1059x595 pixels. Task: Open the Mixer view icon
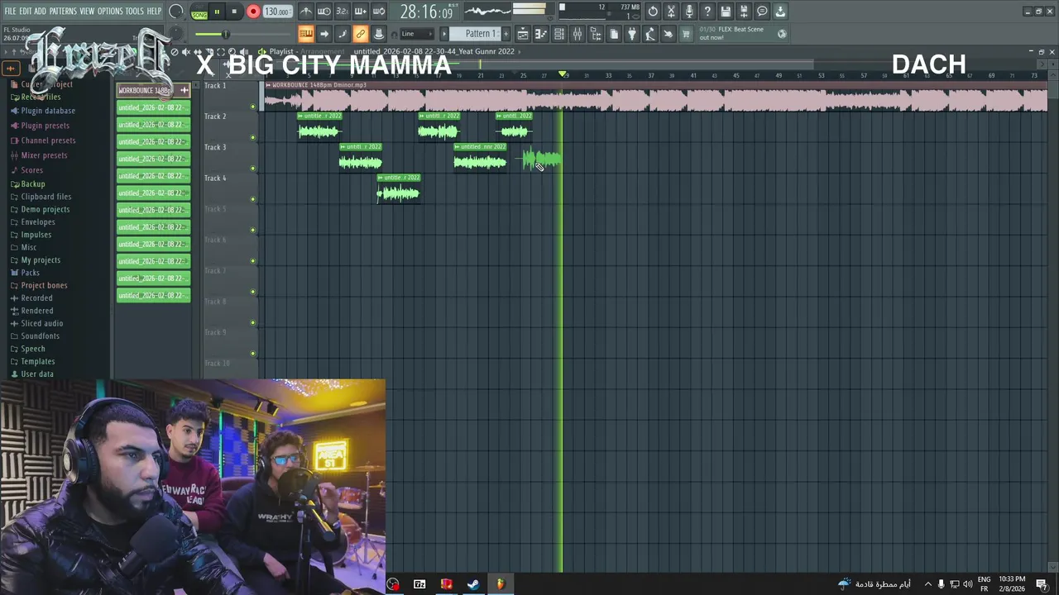click(x=577, y=34)
